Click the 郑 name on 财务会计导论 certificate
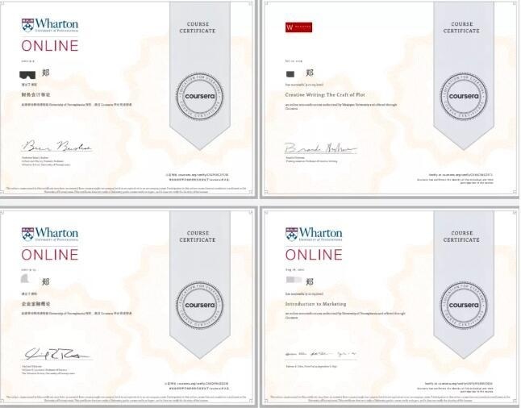Viewport: 521px width, 408px height. (46, 73)
